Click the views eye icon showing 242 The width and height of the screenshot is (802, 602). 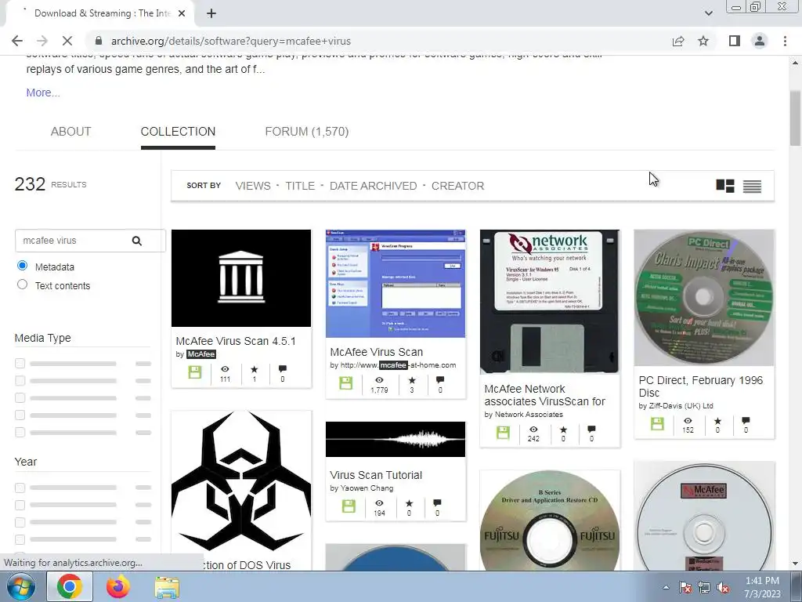[533, 429]
